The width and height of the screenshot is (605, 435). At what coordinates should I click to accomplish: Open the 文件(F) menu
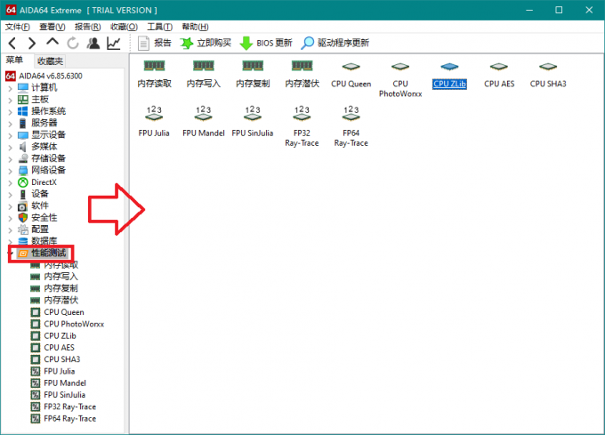click(18, 27)
